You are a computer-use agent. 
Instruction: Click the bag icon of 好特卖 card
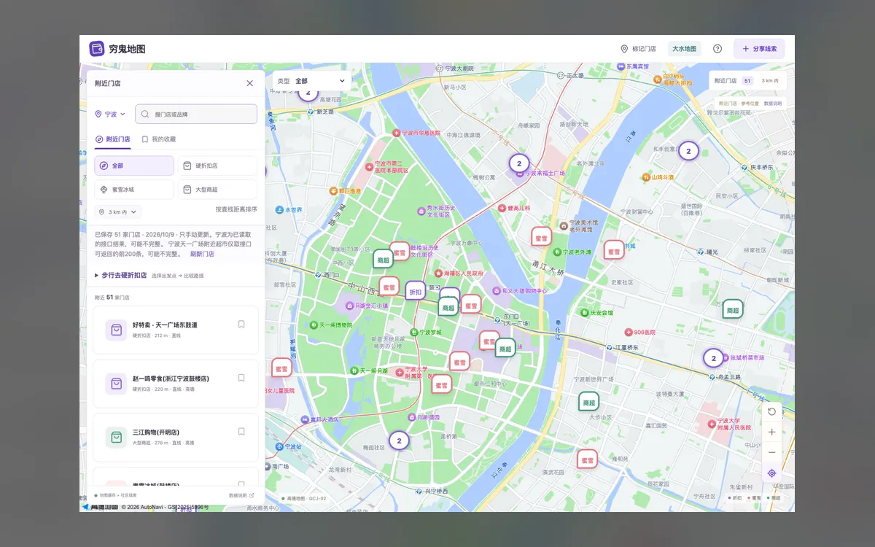(x=117, y=330)
